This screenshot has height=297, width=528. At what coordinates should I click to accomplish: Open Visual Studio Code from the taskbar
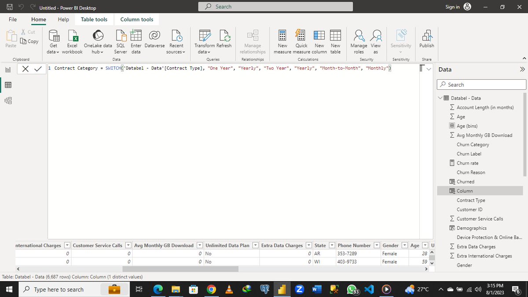[x=369, y=289]
